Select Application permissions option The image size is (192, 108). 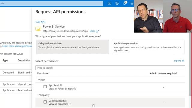(148, 47)
